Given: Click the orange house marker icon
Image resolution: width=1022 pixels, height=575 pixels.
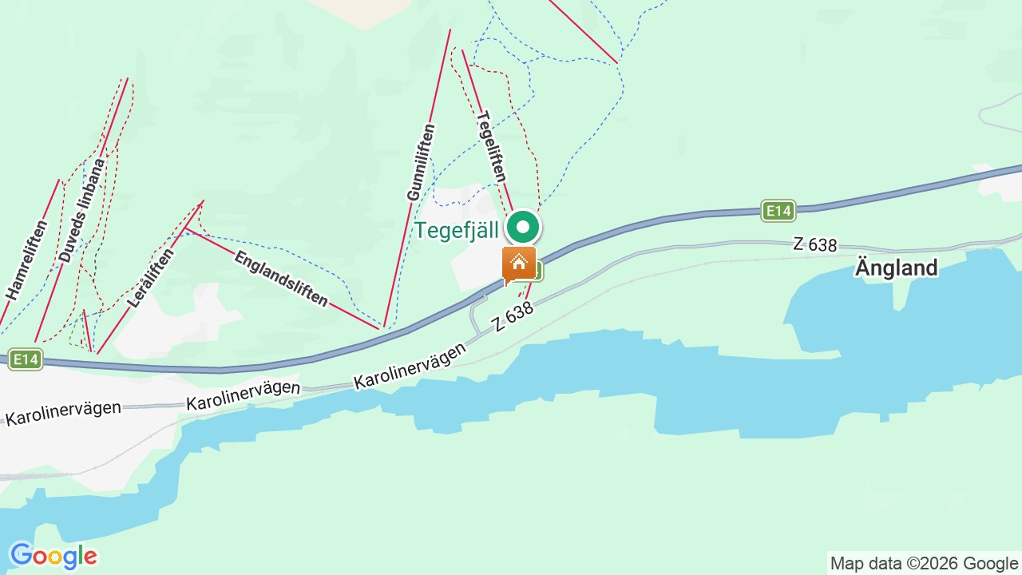Looking at the screenshot, I should (519, 264).
